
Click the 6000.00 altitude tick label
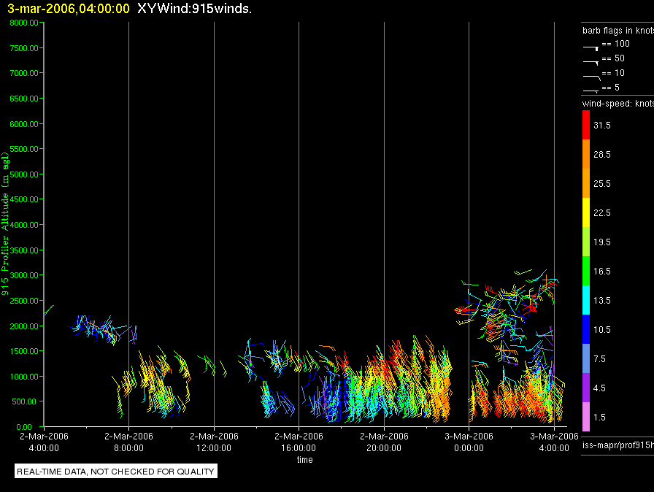point(24,124)
